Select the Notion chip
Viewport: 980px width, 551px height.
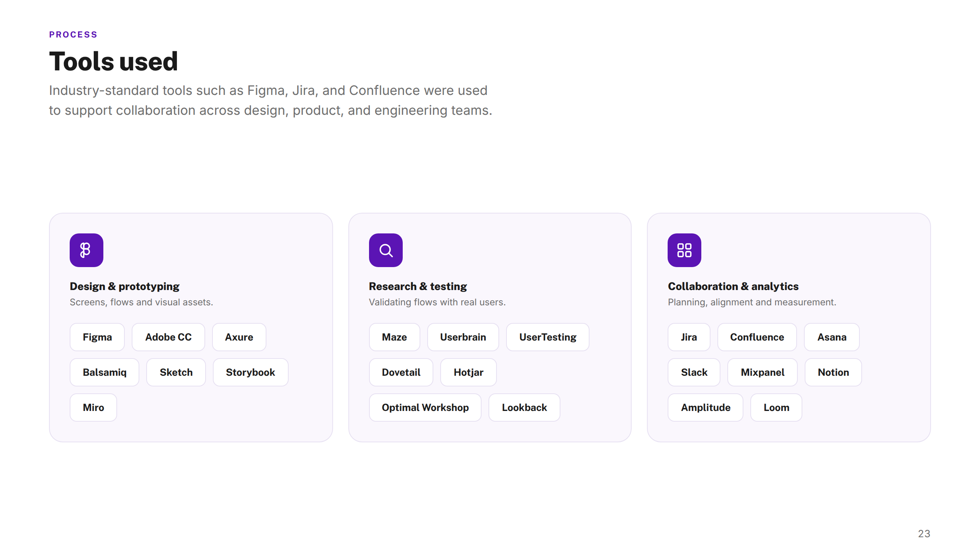[x=833, y=372]
